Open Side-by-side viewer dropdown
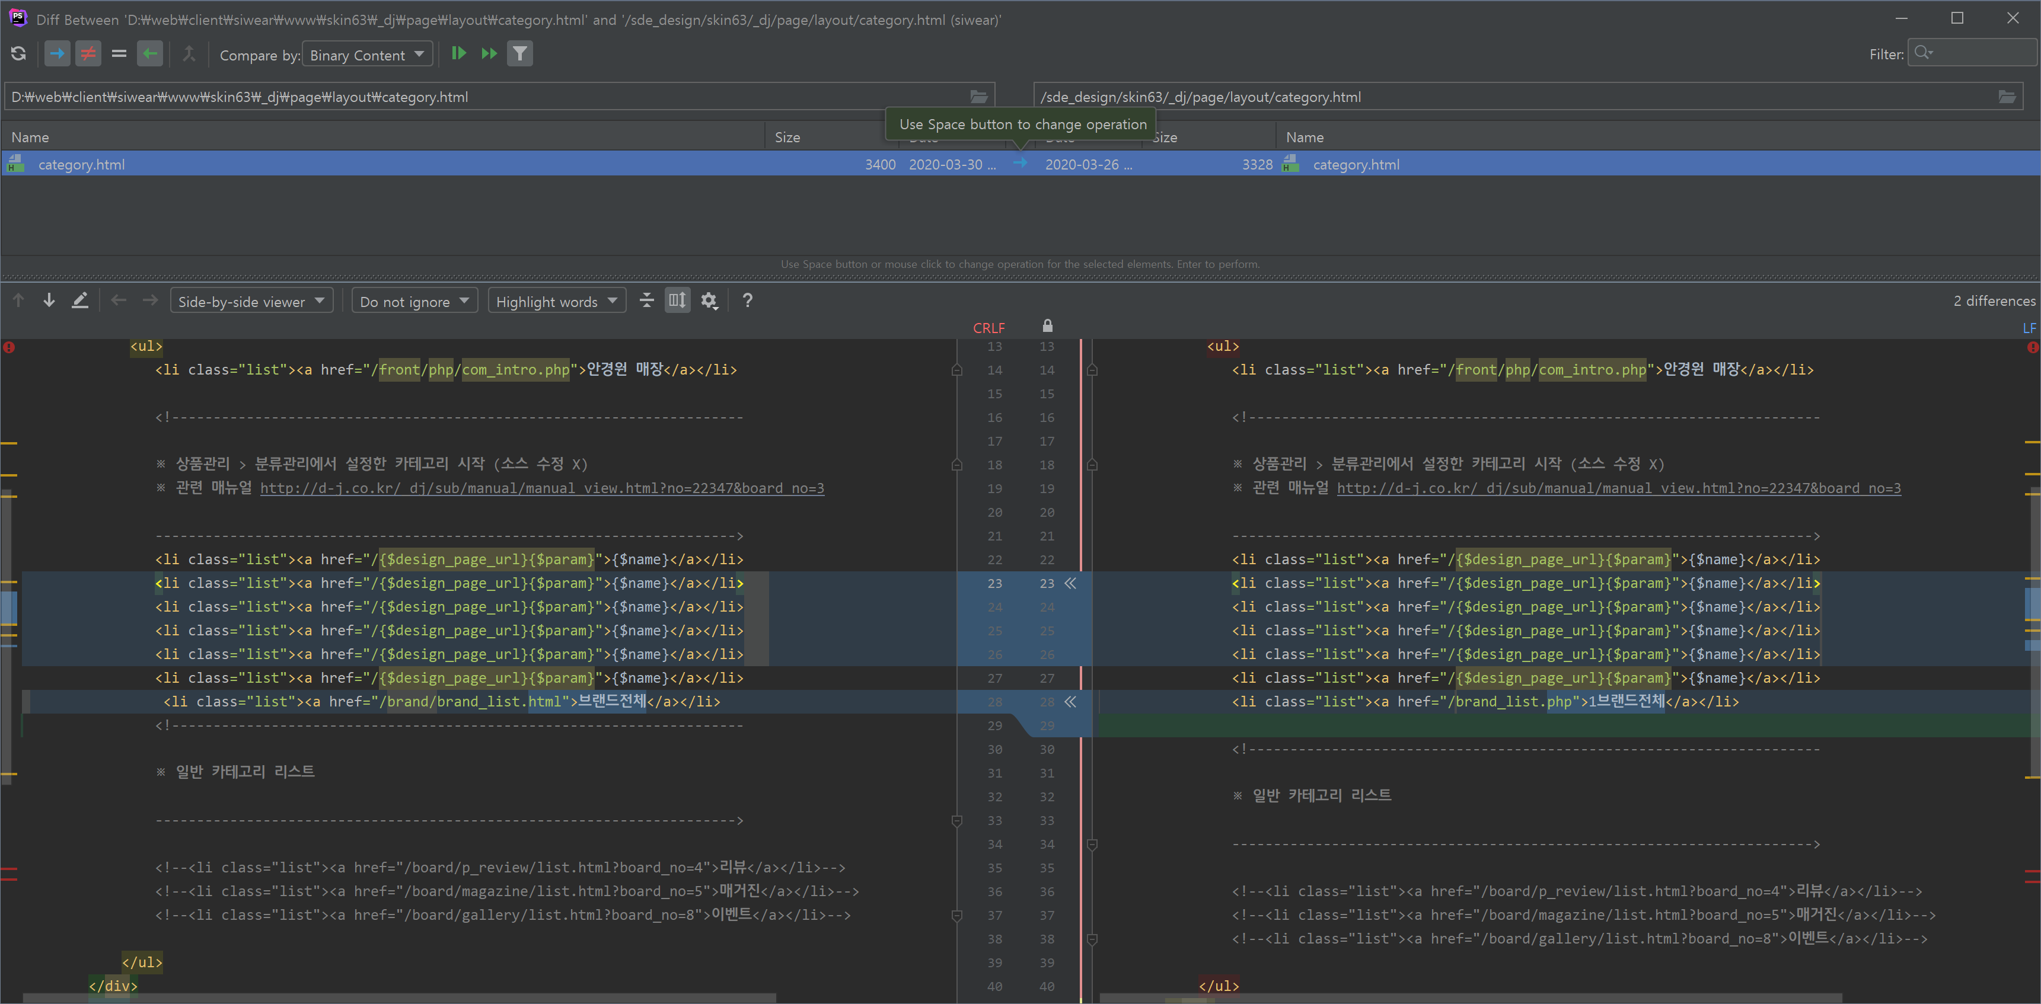Screen dimensions: 2041x1004 coord(251,302)
